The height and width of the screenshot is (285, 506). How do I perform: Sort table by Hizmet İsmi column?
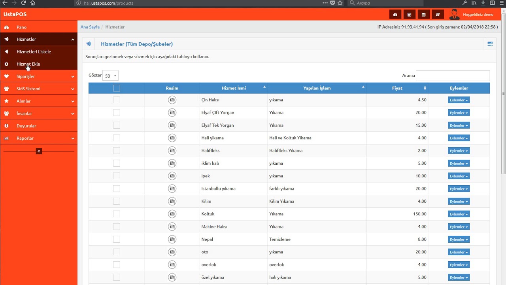click(x=234, y=88)
